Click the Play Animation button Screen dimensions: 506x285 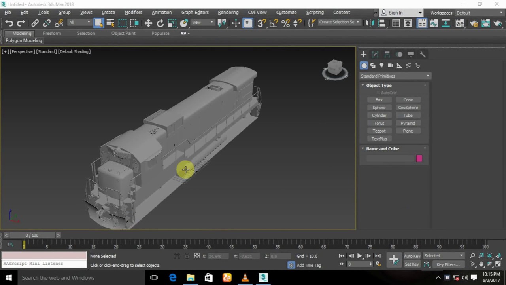pos(359,256)
